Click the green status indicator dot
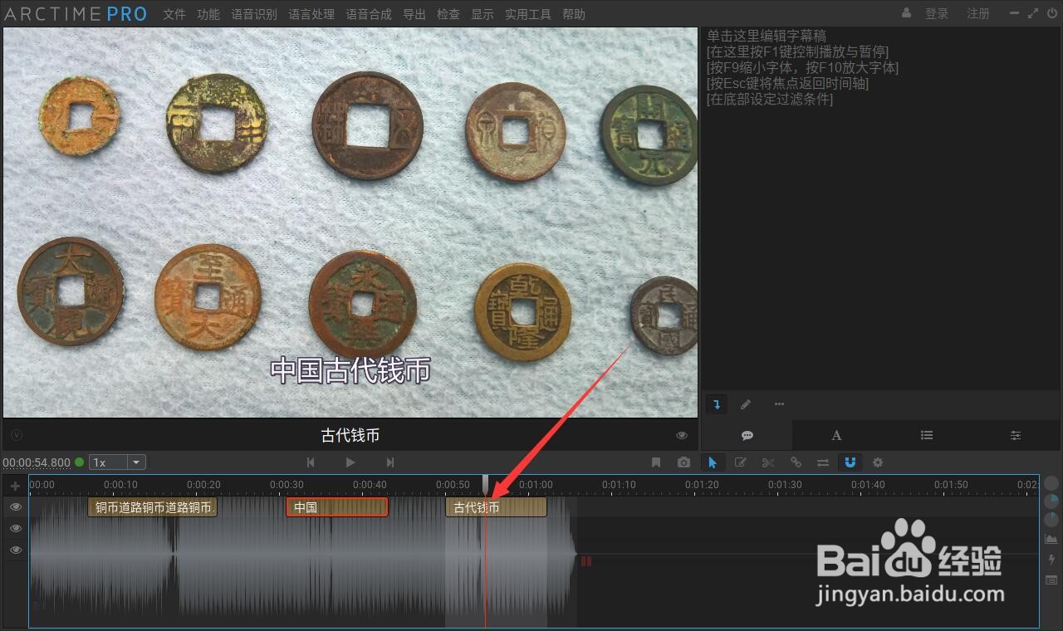Viewport: 1063px width, 631px height. click(80, 462)
